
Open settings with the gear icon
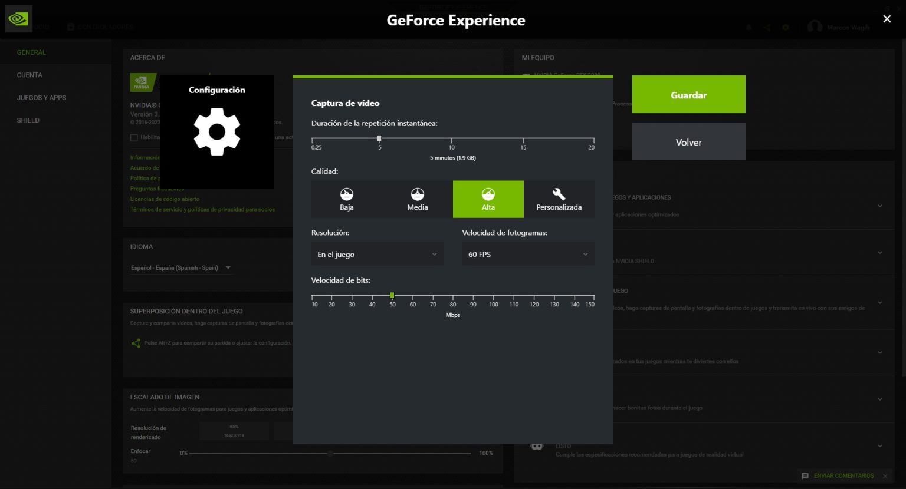(786, 27)
